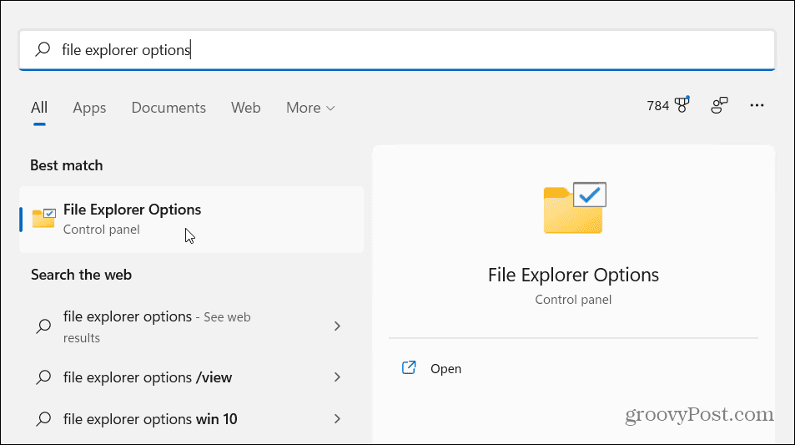Expand the More dropdown
Viewport: 795px width, 445px height.
[x=310, y=108]
